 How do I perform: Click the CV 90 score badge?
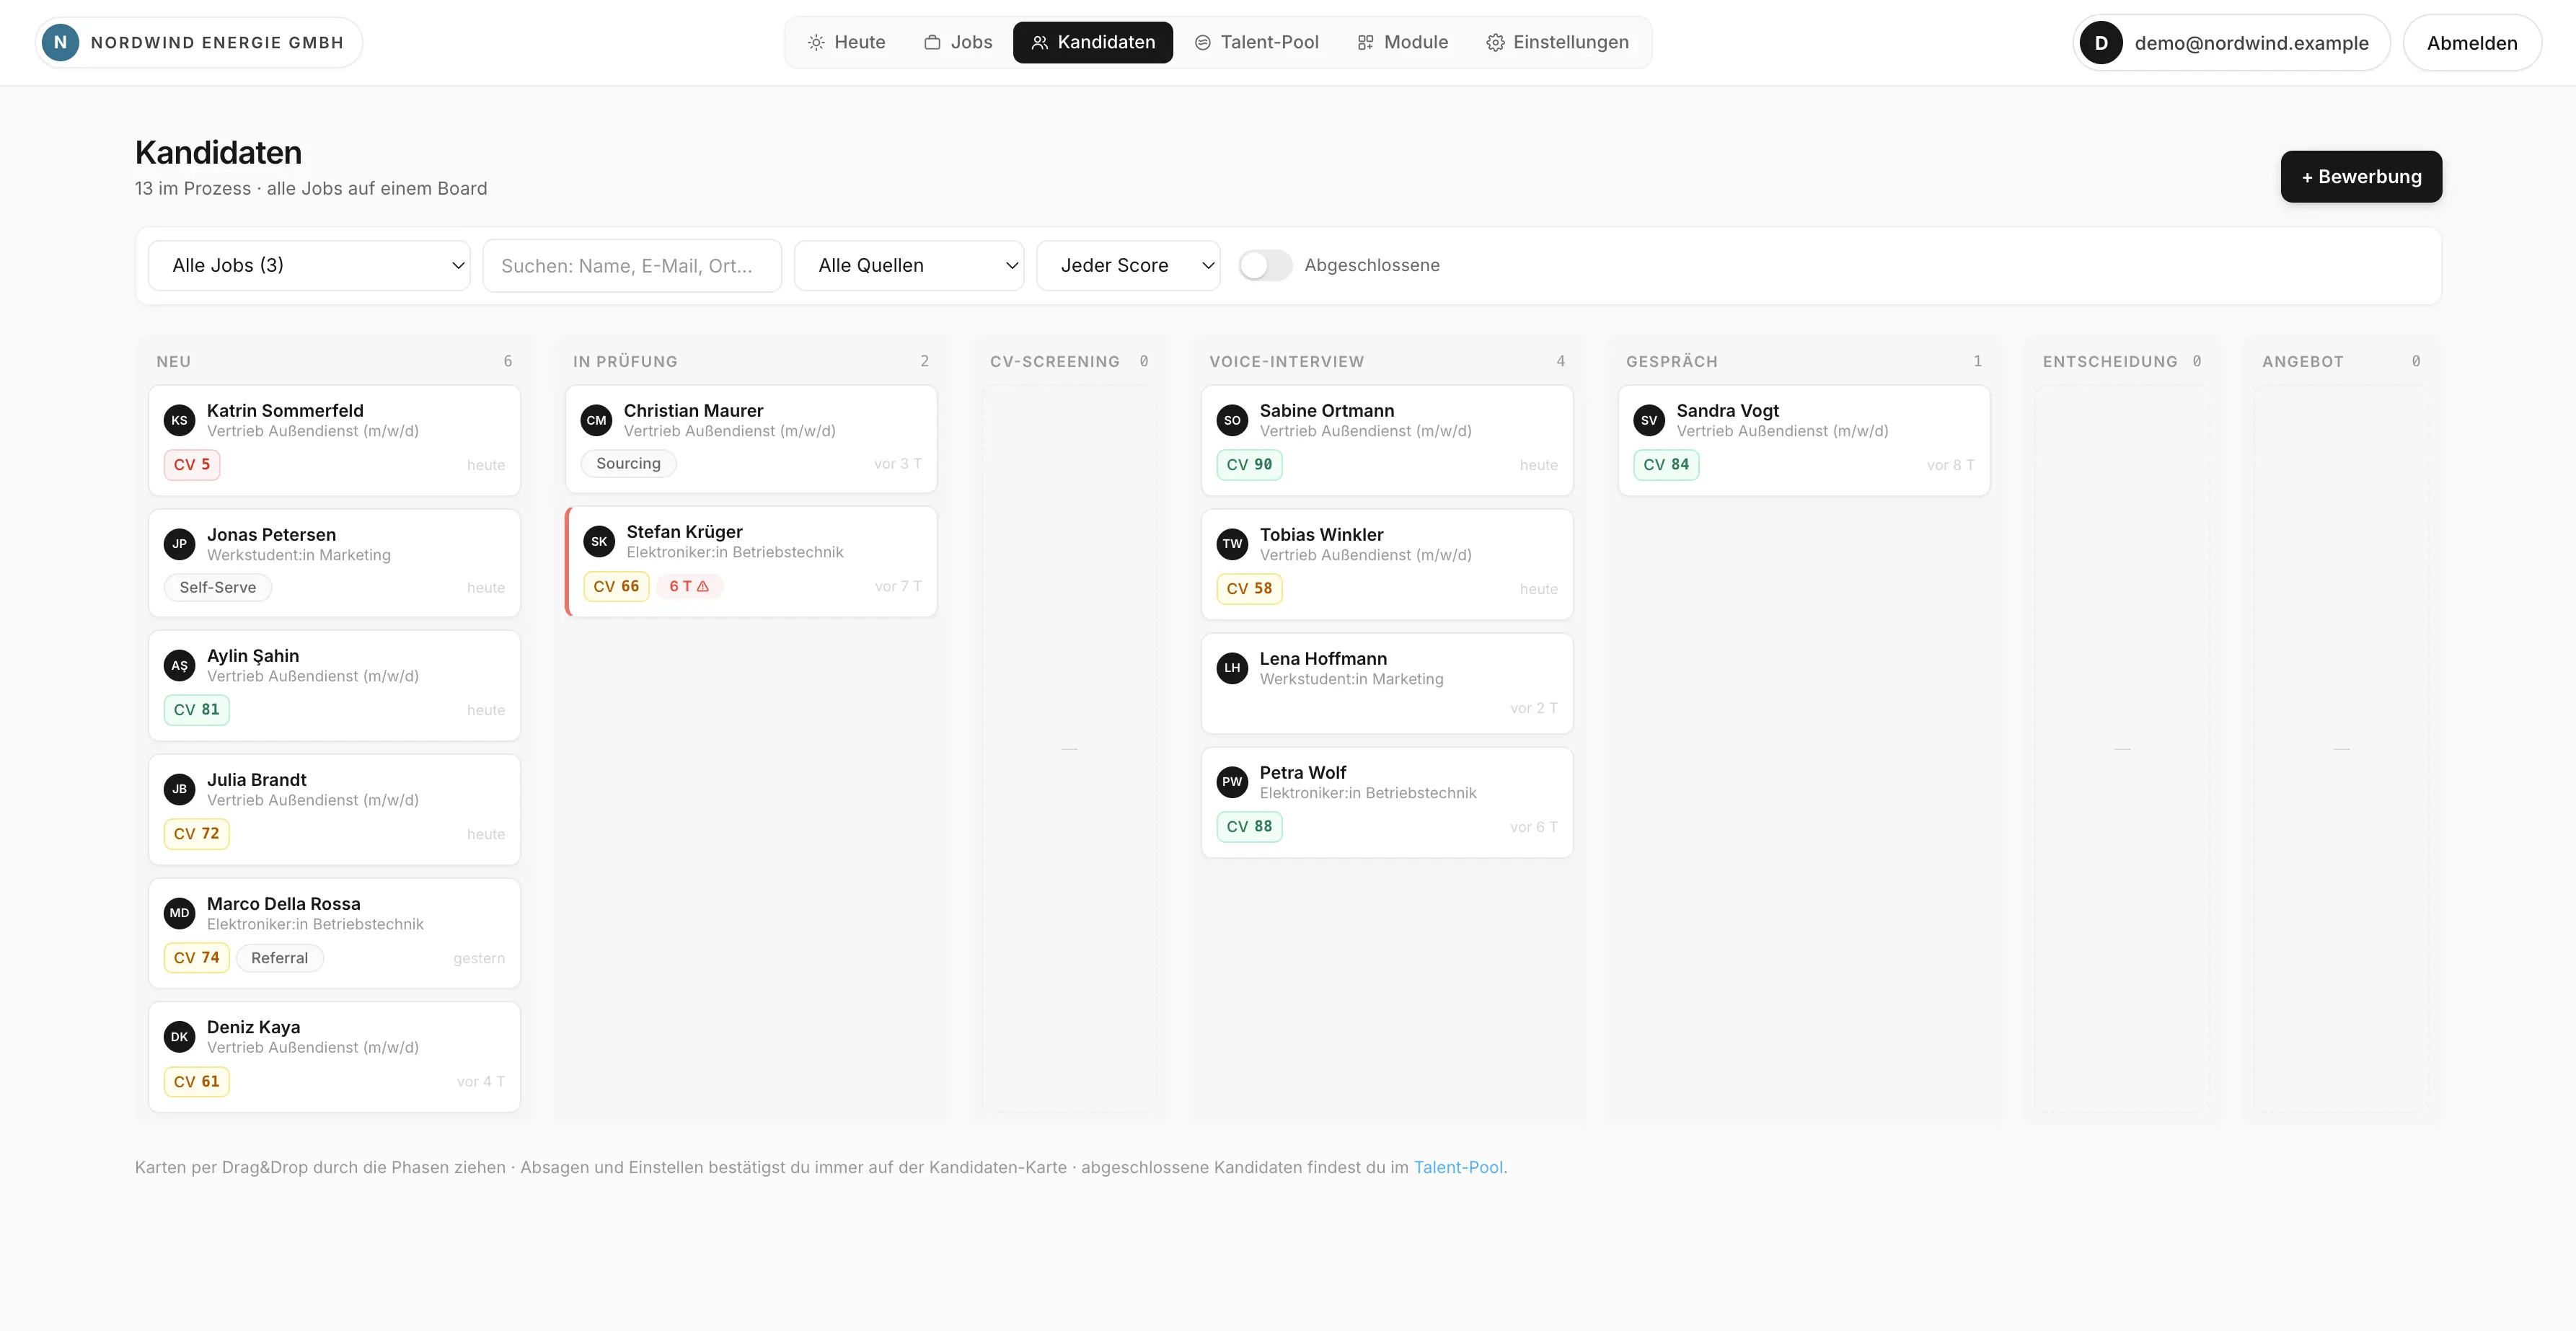point(1249,464)
